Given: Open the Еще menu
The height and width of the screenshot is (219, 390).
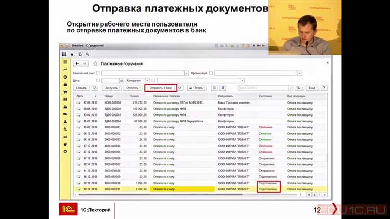Looking at the screenshot, I should (313, 88).
